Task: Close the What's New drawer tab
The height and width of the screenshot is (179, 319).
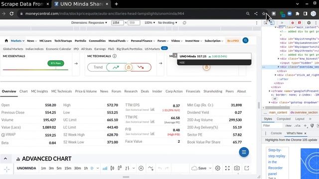Action: coord(305,133)
